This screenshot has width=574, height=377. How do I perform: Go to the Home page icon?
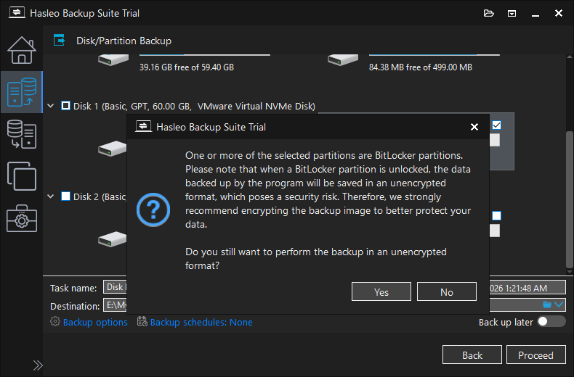pos(22,51)
